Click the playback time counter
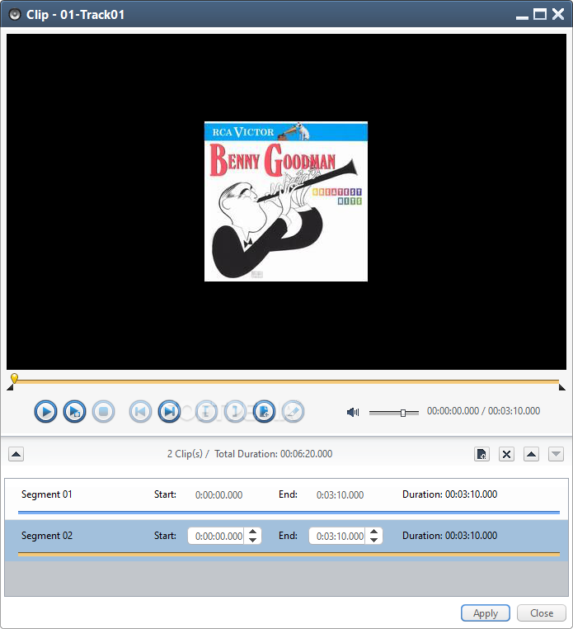 (x=483, y=411)
